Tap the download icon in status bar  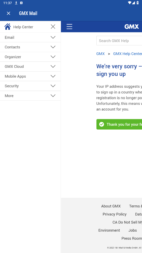(x=16, y=3)
